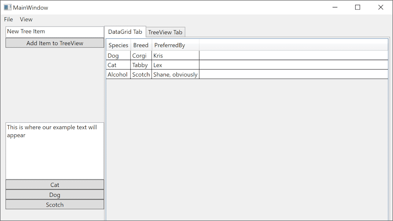Select the Kris cell
This screenshot has height=221, width=393.
pyautogui.click(x=175, y=56)
